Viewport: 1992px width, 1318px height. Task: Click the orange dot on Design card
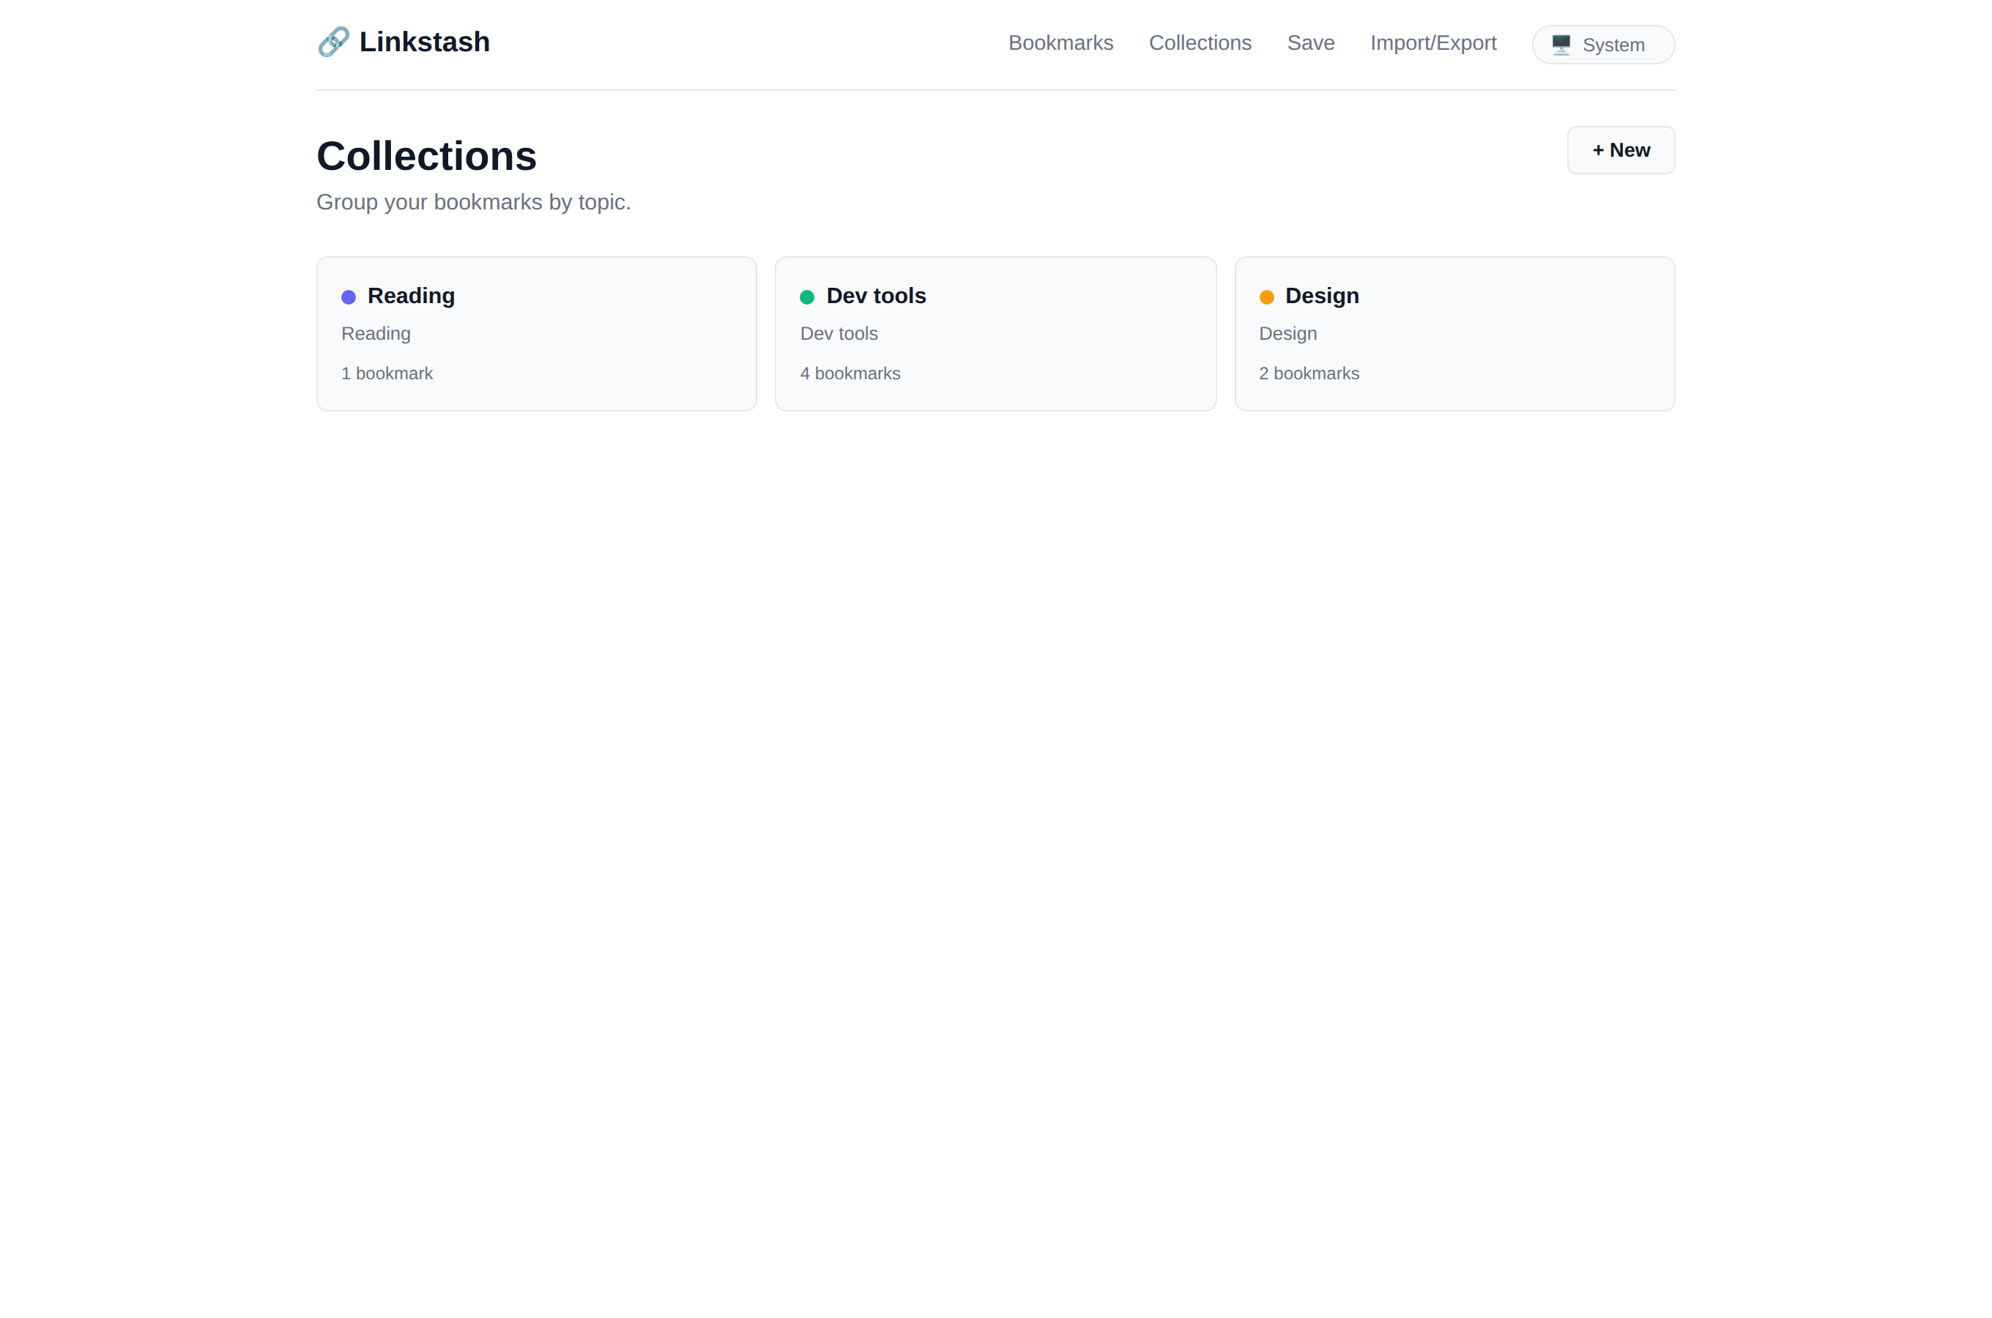point(1267,297)
